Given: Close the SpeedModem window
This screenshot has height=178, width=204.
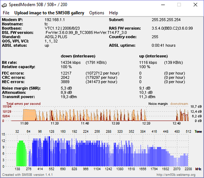Looking at the screenshot, I should tap(195, 5).
